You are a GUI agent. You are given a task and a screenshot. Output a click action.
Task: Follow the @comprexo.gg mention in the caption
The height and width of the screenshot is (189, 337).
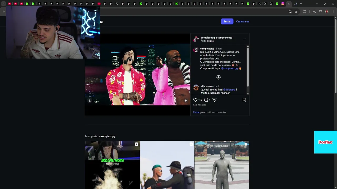point(229,69)
